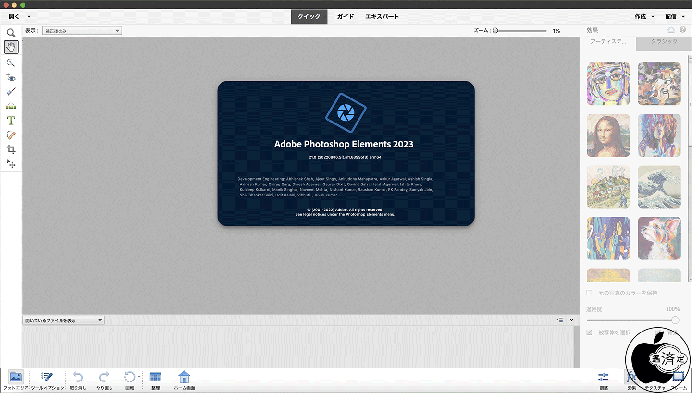Apply the colorful cubist face with glasses effect
The height and width of the screenshot is (393, 692).
608,84
